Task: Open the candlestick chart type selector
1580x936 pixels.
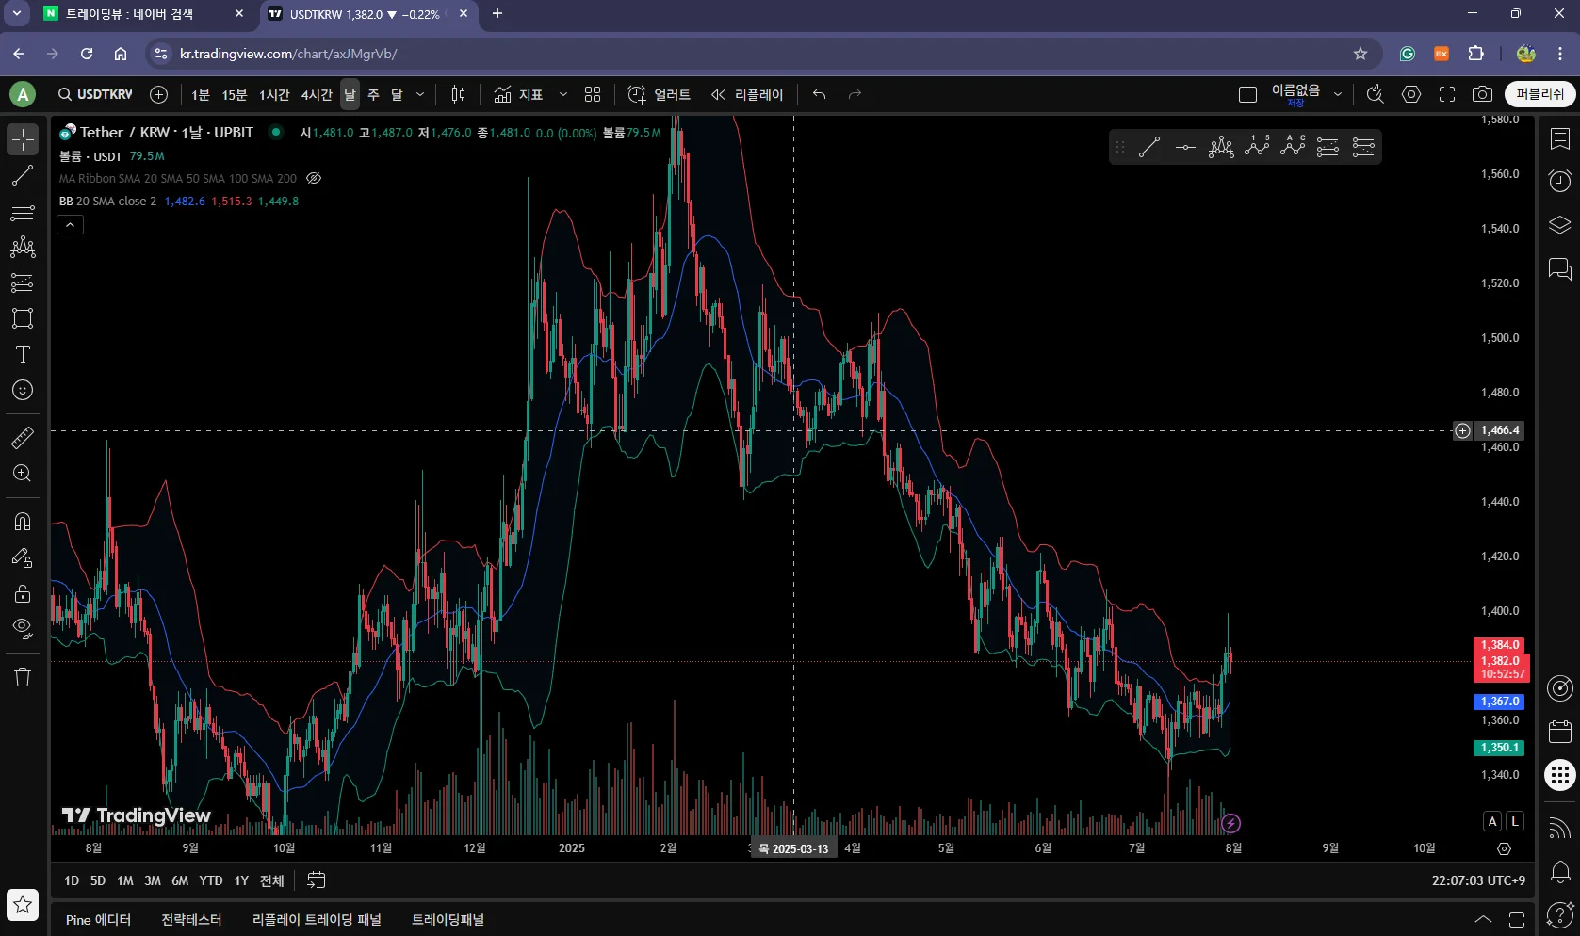Action: click(x=458, y=94)
